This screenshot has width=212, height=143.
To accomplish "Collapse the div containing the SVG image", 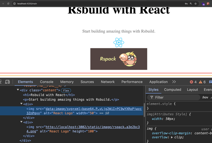I will (21, 104).
